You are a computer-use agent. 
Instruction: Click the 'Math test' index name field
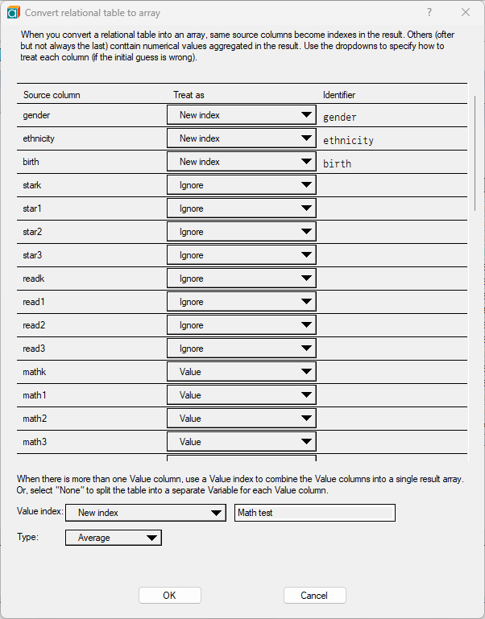click(315, 513)
